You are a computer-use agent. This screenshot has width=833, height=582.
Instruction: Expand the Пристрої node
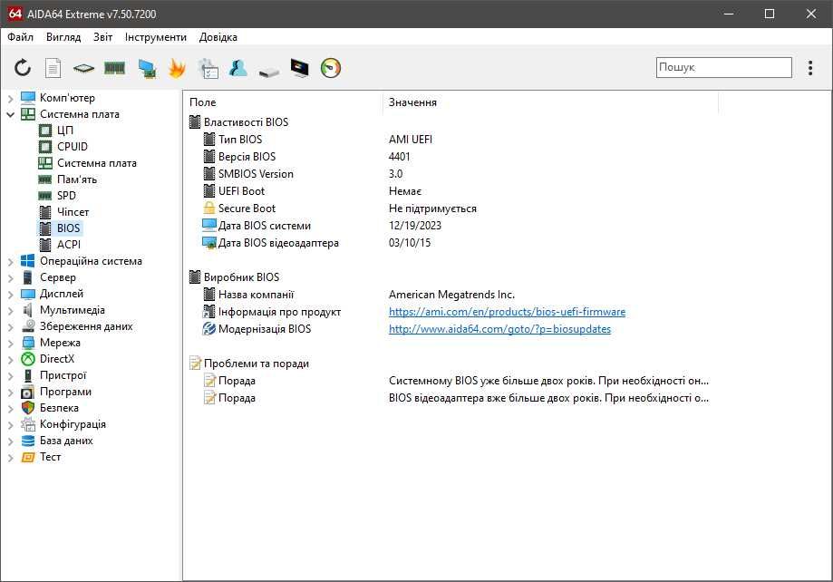point(10,376)
